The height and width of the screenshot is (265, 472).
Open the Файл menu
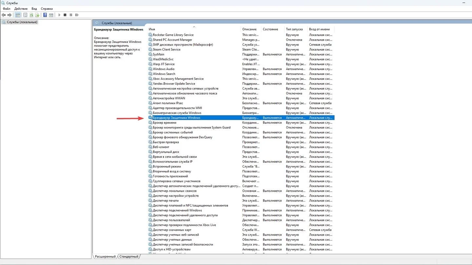7,9
